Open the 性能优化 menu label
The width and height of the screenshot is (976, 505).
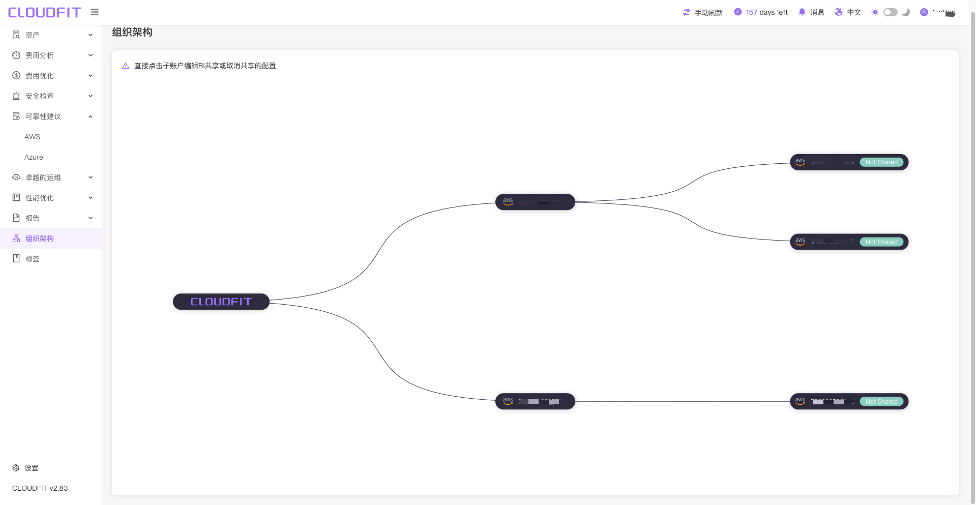click(x=40, y=198)
